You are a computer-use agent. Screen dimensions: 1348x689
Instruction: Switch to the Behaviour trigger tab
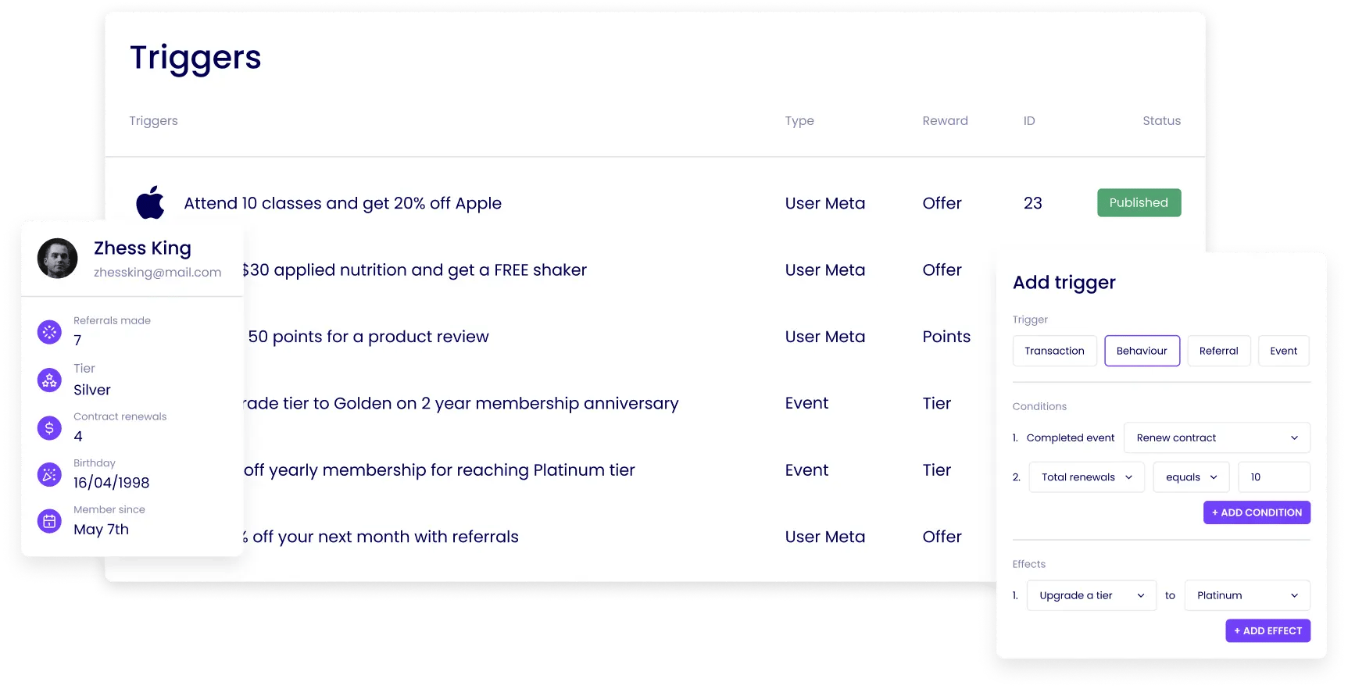1142,351
